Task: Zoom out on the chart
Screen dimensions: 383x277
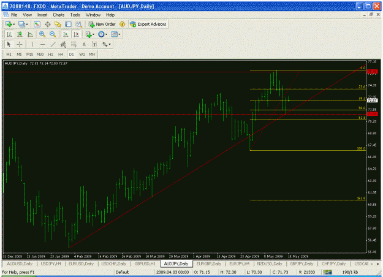Action: coord(53,34)
